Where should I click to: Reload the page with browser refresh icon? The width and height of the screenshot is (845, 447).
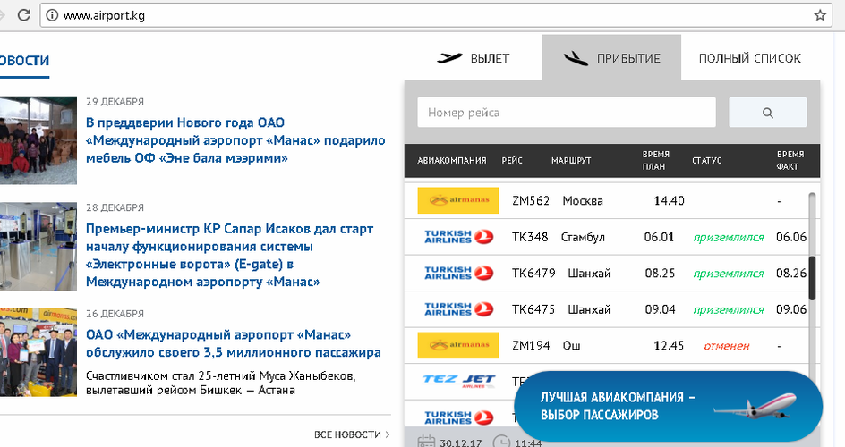(x=22, y=15)
